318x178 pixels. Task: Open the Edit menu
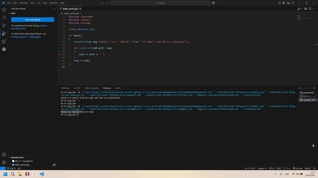[15, 3]
